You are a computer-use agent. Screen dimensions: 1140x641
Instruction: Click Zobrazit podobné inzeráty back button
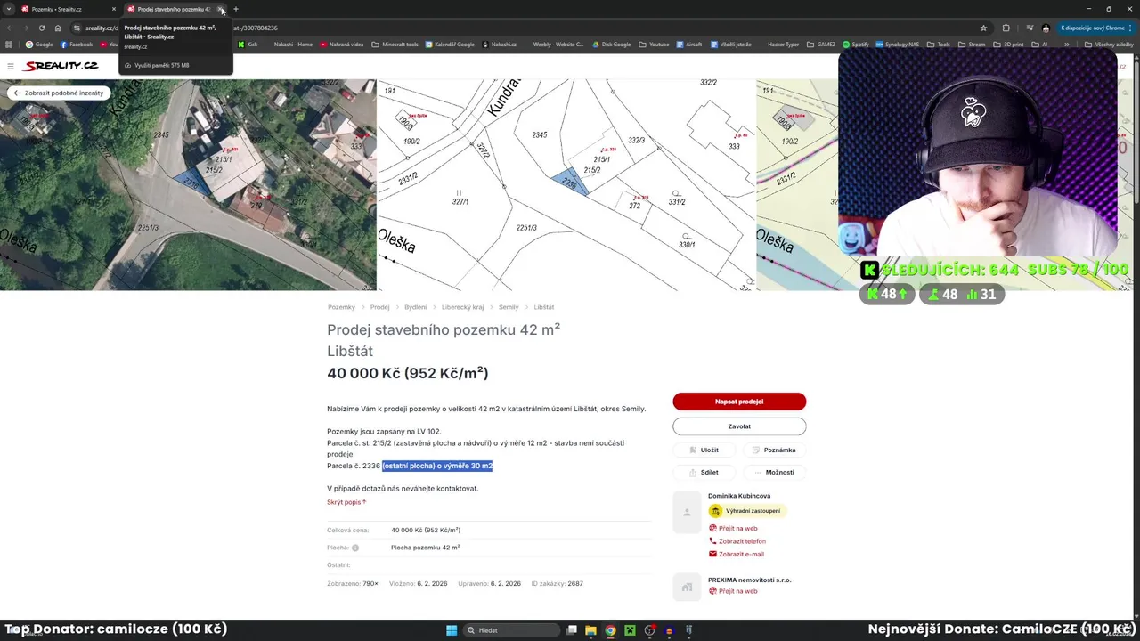click(x=58, y=93)
